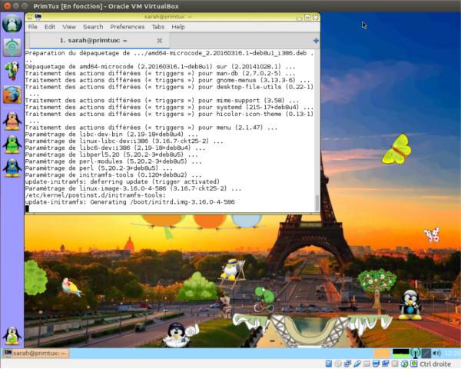Image resolution: width=461 pixels, height=369 pixels.
Task: Open the View menu in terminal
Action: [x=69, y=27]
